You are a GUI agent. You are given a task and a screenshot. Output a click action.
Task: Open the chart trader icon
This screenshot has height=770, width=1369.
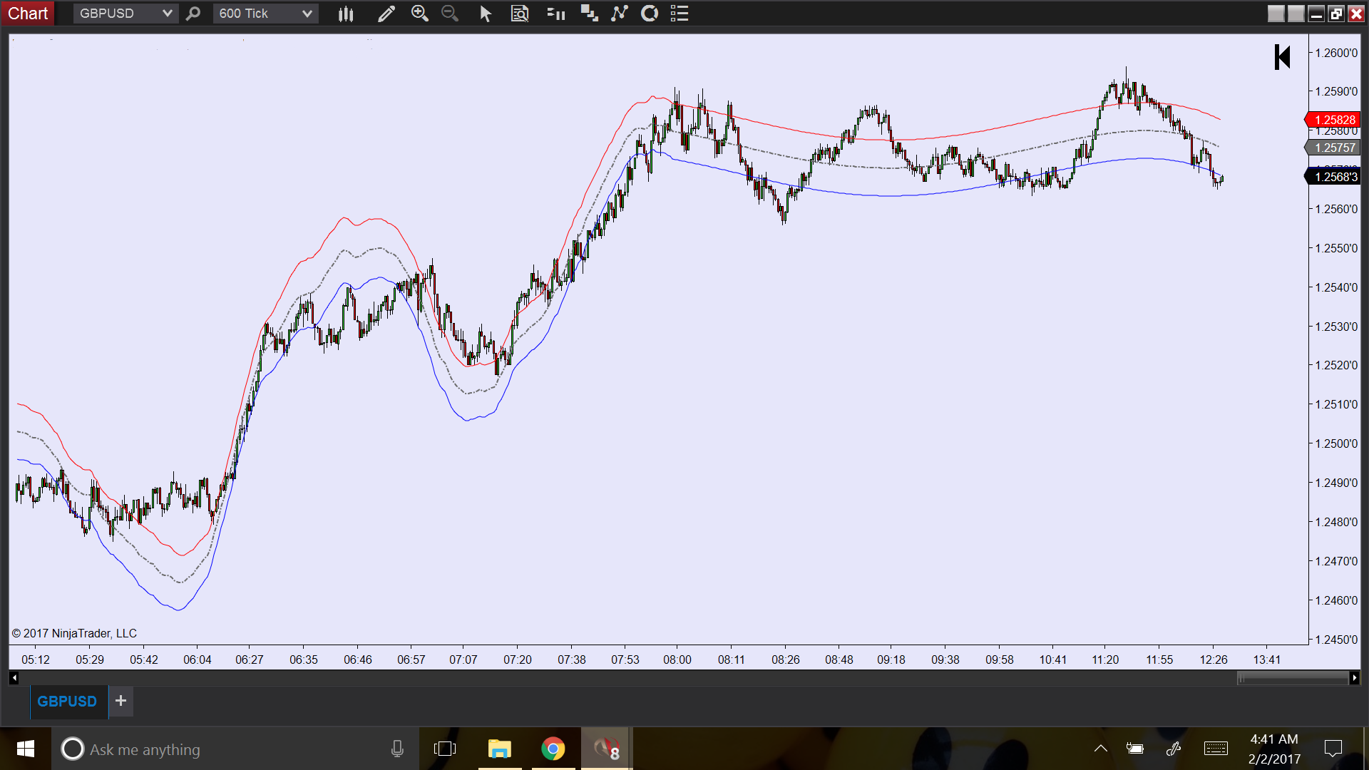555,14
